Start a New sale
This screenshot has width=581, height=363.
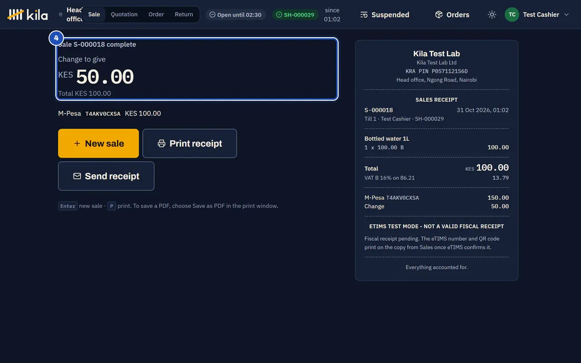tap(98, 143)
